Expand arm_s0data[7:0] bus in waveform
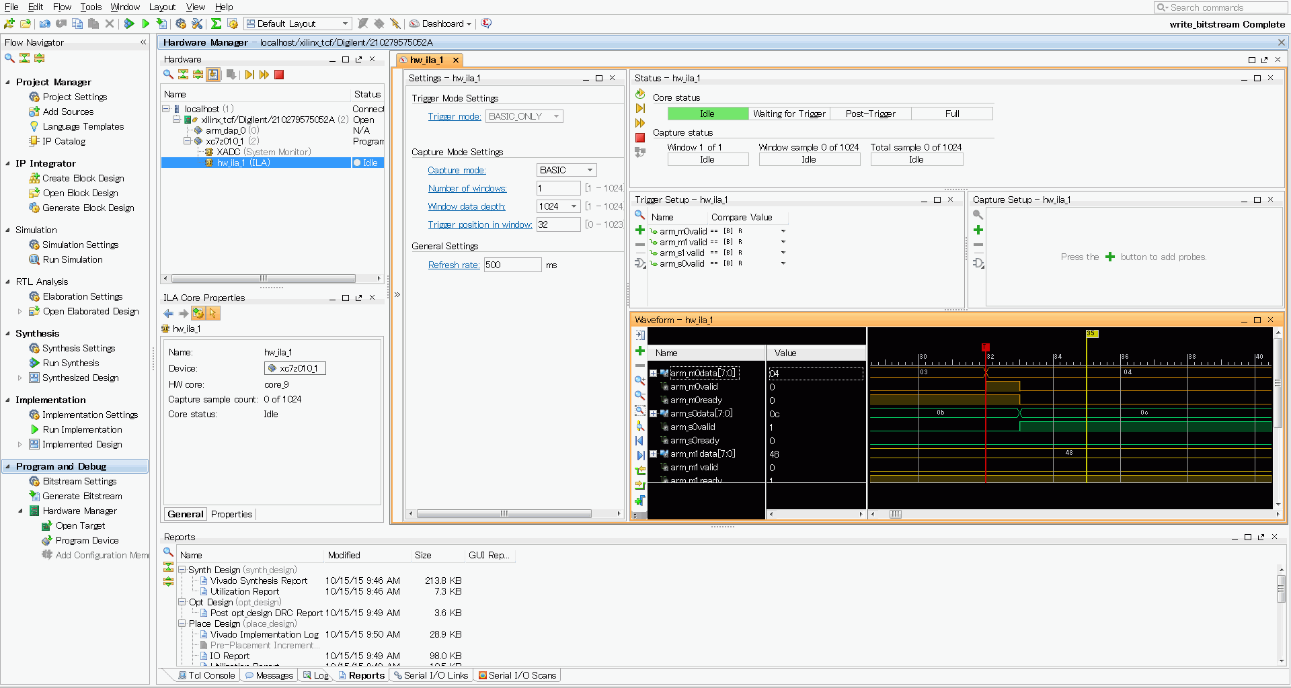Image resolution: width=1291 pixels, height=688 pixels. (x=653, y=414)
